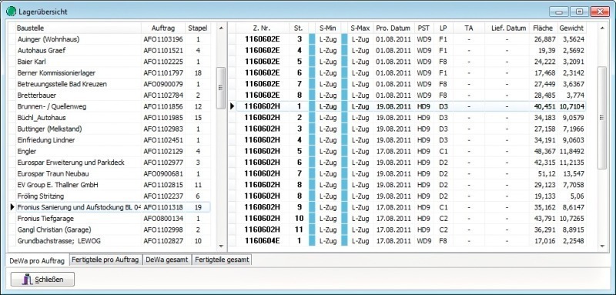The height and width of the screenshot is (295, 616).
Task: Sort by the Baustelle column header
Action: click(x=79, y=28)
